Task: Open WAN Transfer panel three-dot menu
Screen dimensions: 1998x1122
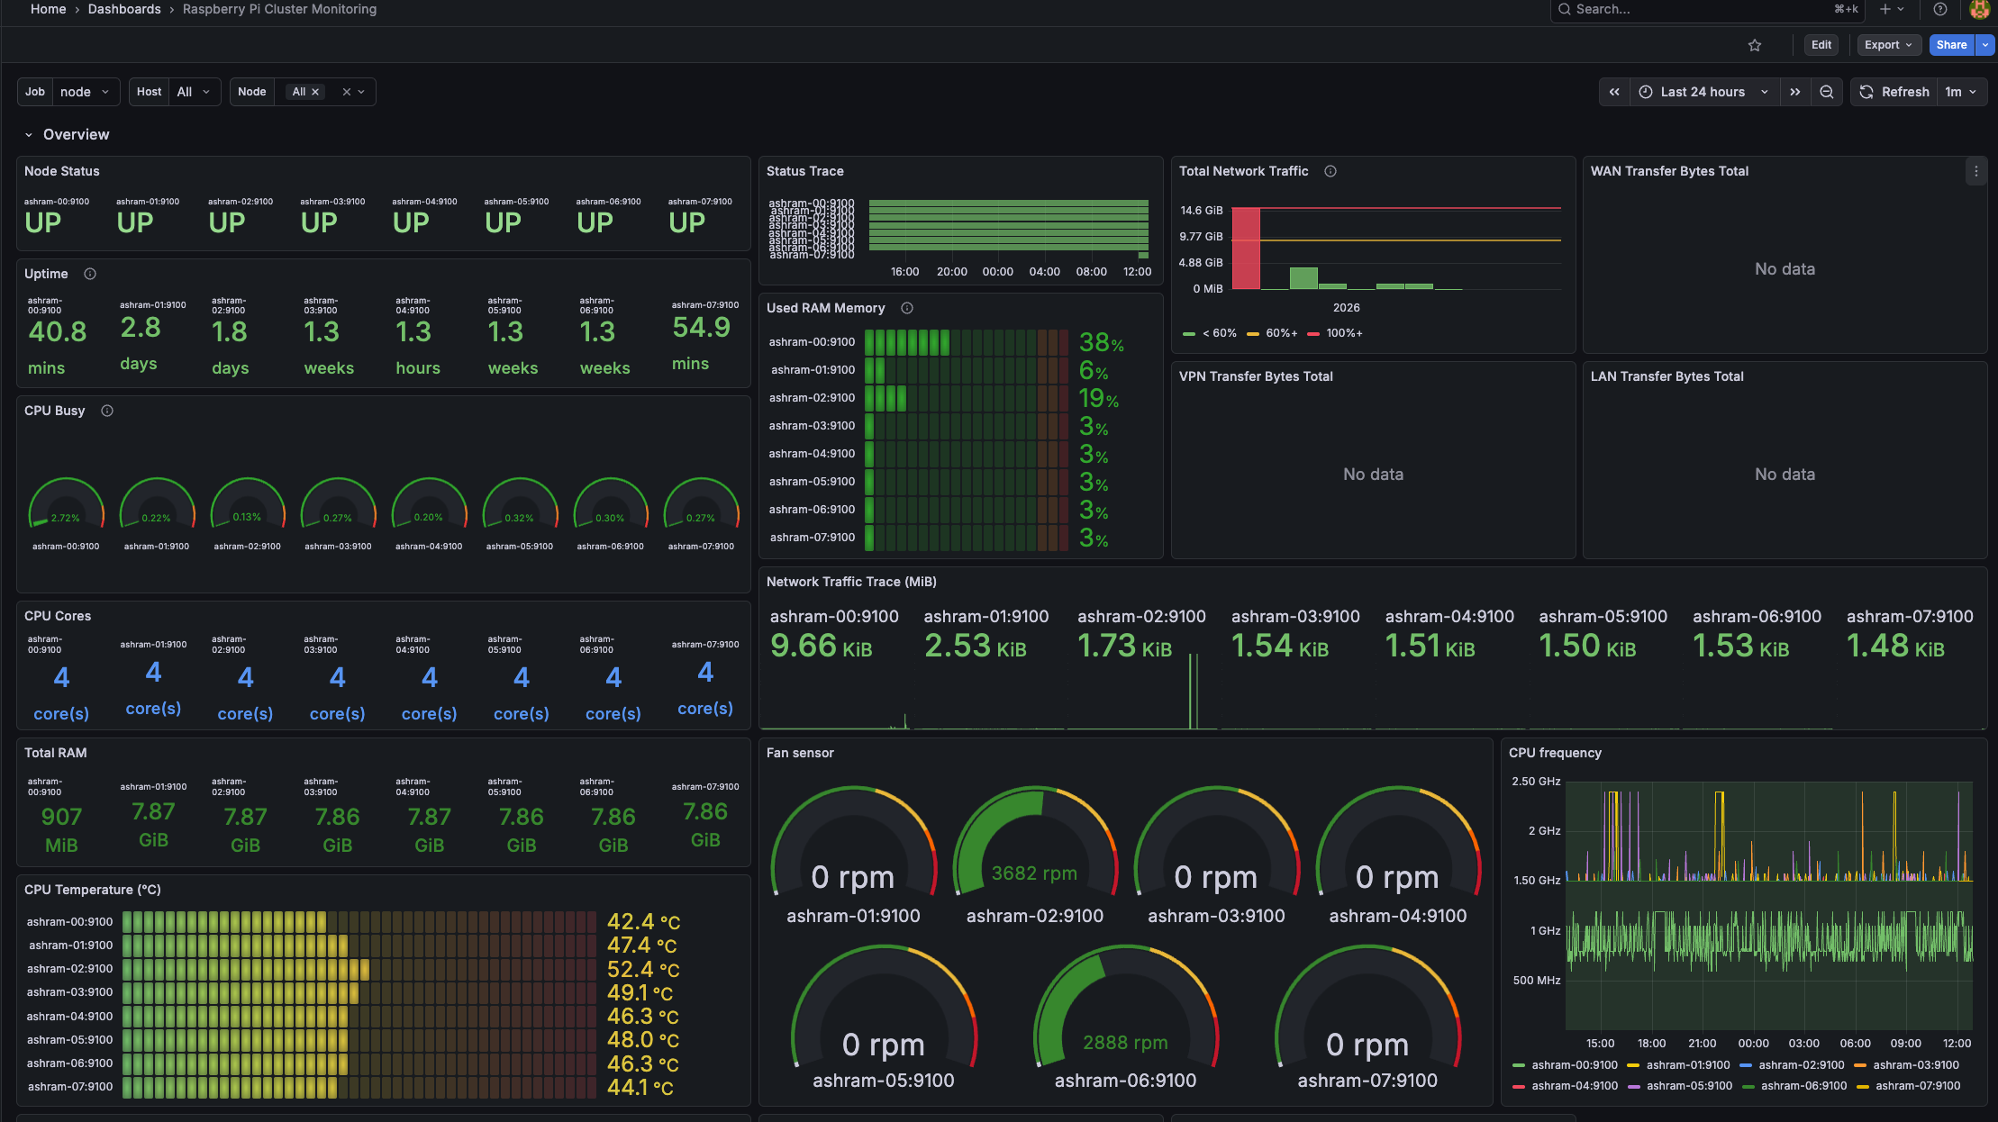Action: tap(1976, 171)
